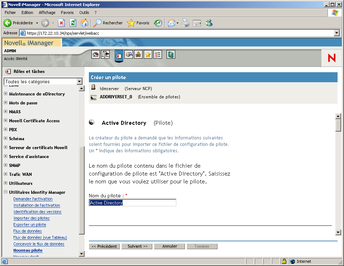Click the Configure desk icon
Image resolution: width=344 pixels, height=266 pixels.
click(138, 54)
